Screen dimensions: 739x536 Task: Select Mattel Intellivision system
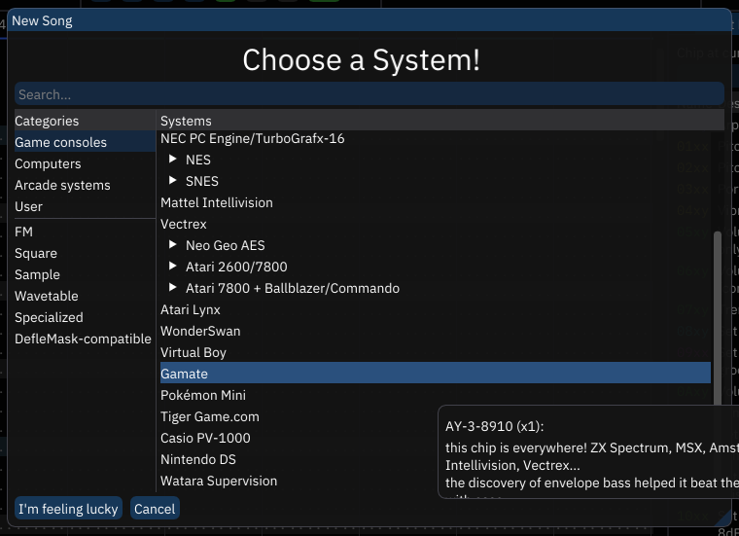pyautogui.click(x=217, y=202)
